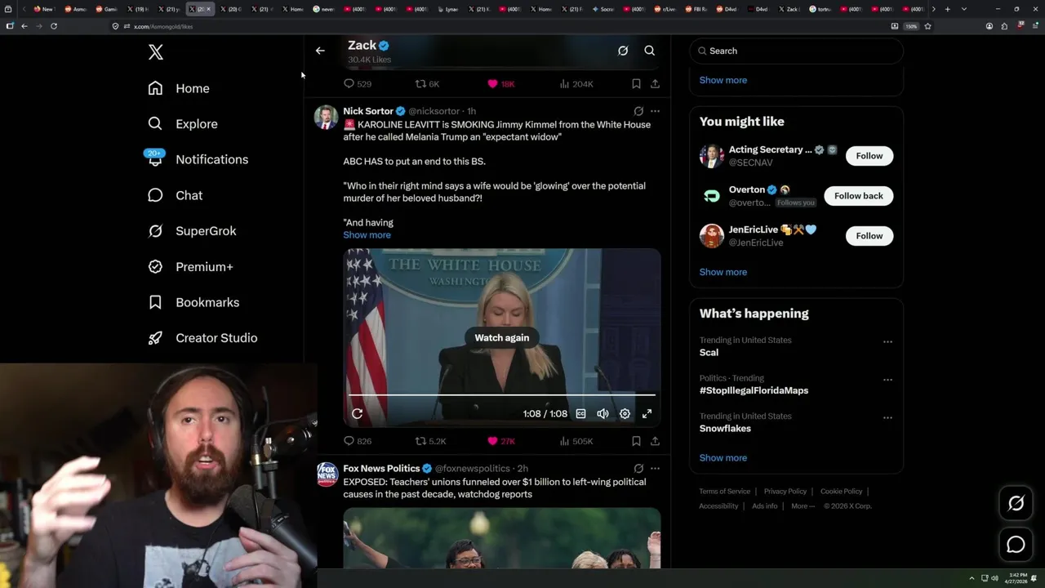The image size is (1045, 588).
Task: Open a new browser tab with plus
Action: click(x=947, y=9)
